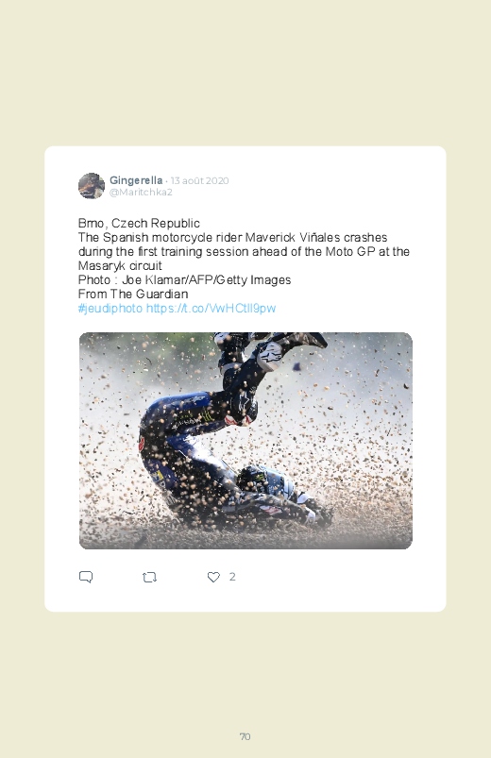This screenshot has width=491, height=758.
Task: Open the motorcycle crash photo
Action: (245, 441)
